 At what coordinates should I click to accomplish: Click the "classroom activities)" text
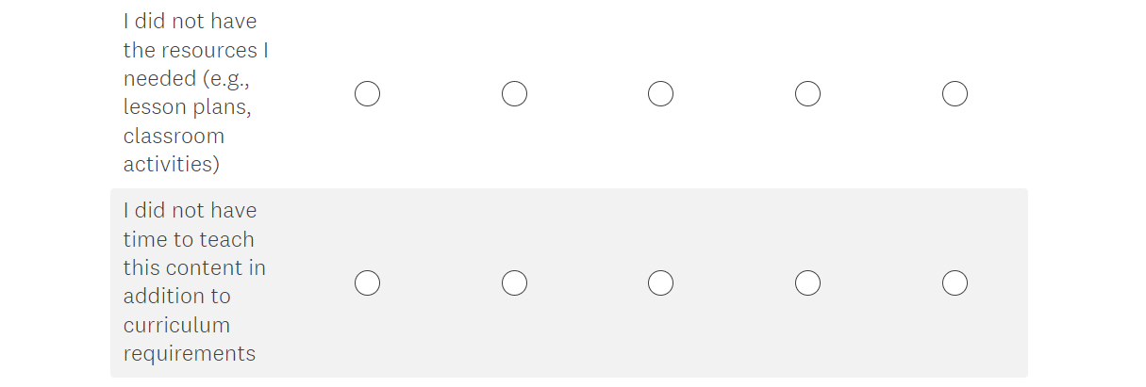(174, 150)
